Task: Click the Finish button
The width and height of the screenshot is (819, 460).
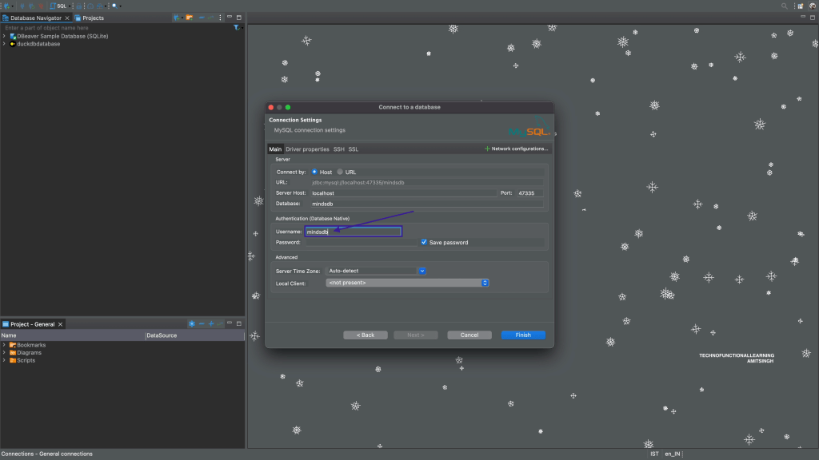Action: coord(523,335)
